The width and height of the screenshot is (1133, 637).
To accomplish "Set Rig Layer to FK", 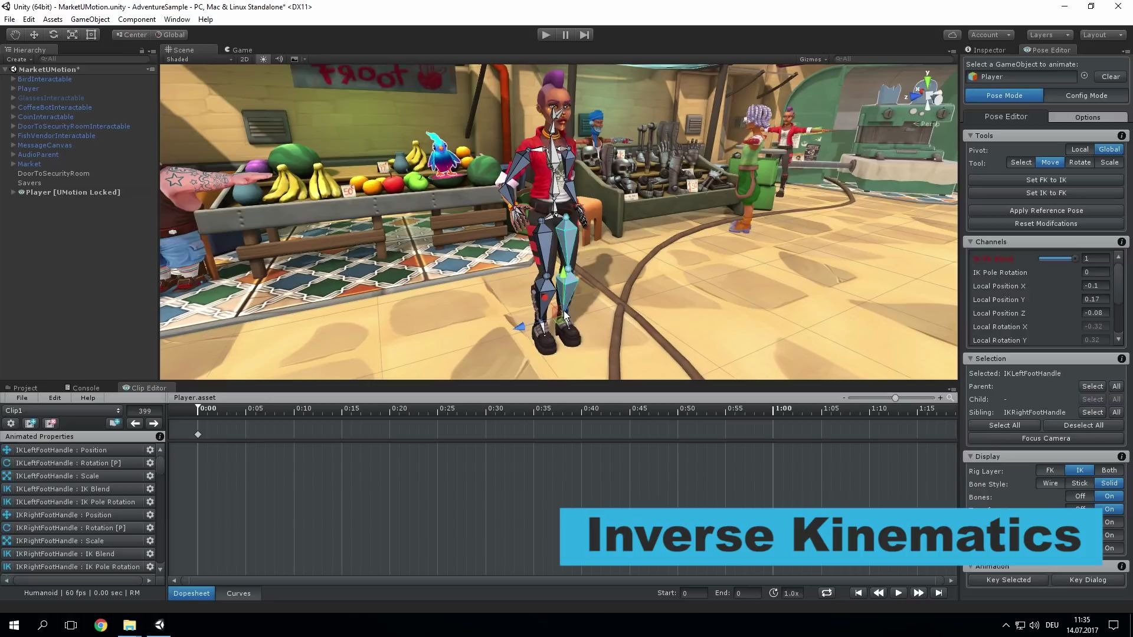I will (x=1050, y=470).
